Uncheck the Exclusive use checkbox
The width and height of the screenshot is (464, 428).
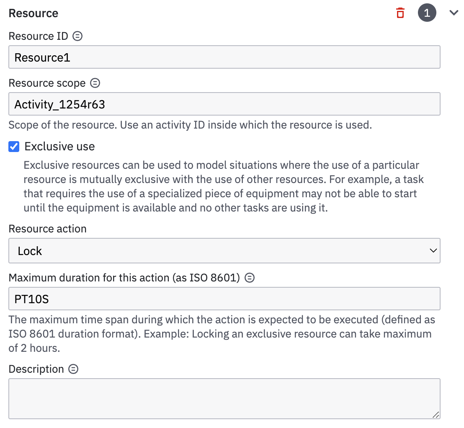coord(14,147)
